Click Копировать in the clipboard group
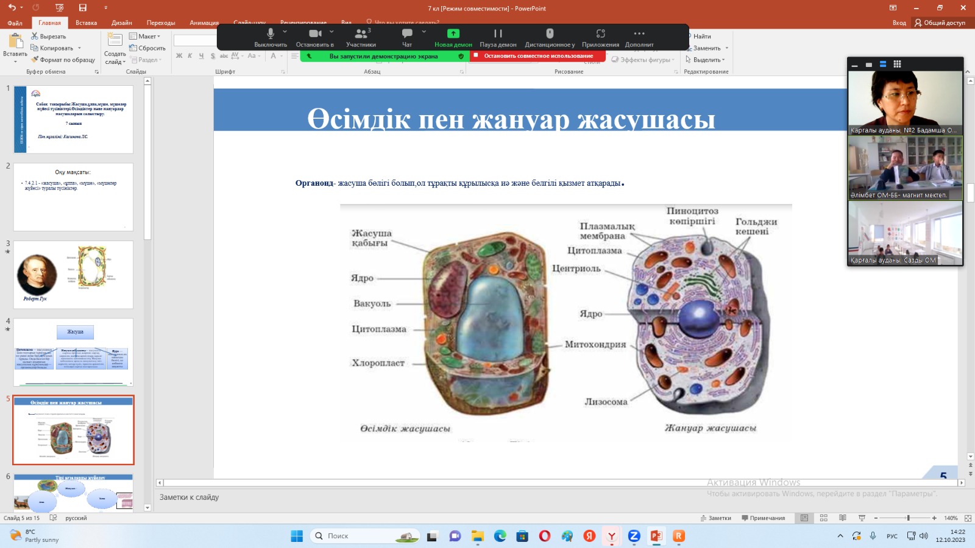This screenshot has height=548, width=975. pyautogui.click(x=52, y=48)
